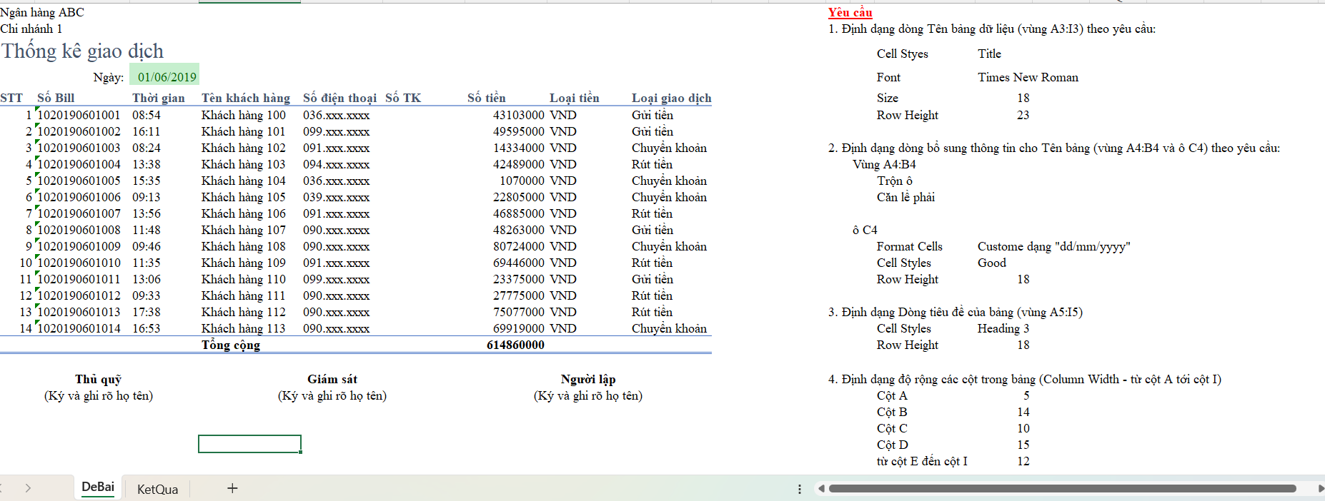The width and height of the screenshot is (1325, 501).
Task: Switch to the KetQua sheet tab
Action: click(x=157, y=489)
